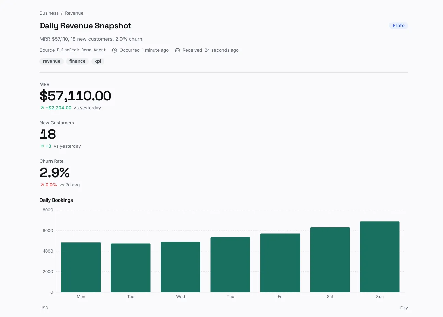Click the 4000 y-axis label
The height and width of the screenshot is (317, 443).
click(48, 251)
